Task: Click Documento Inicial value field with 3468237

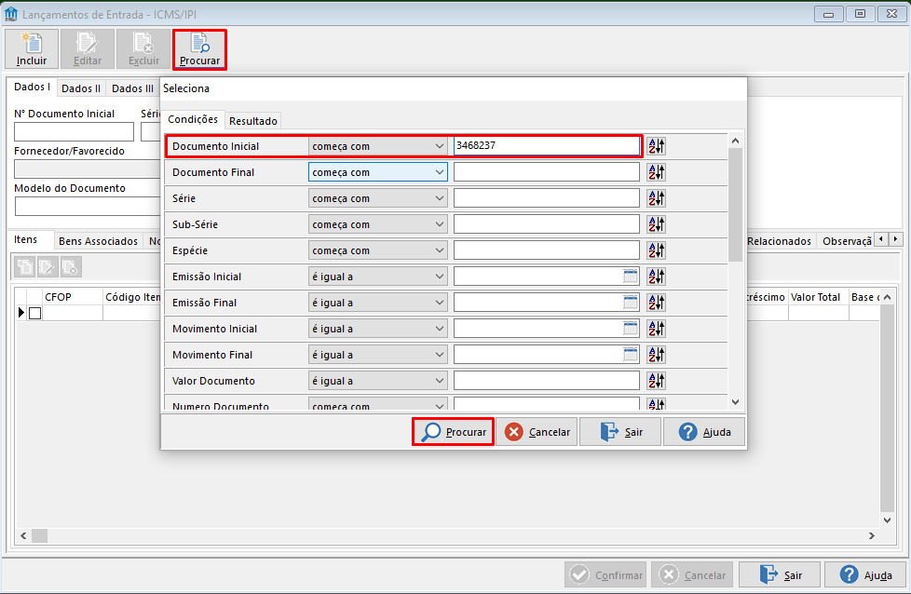Action: click(x=546, y=146)
